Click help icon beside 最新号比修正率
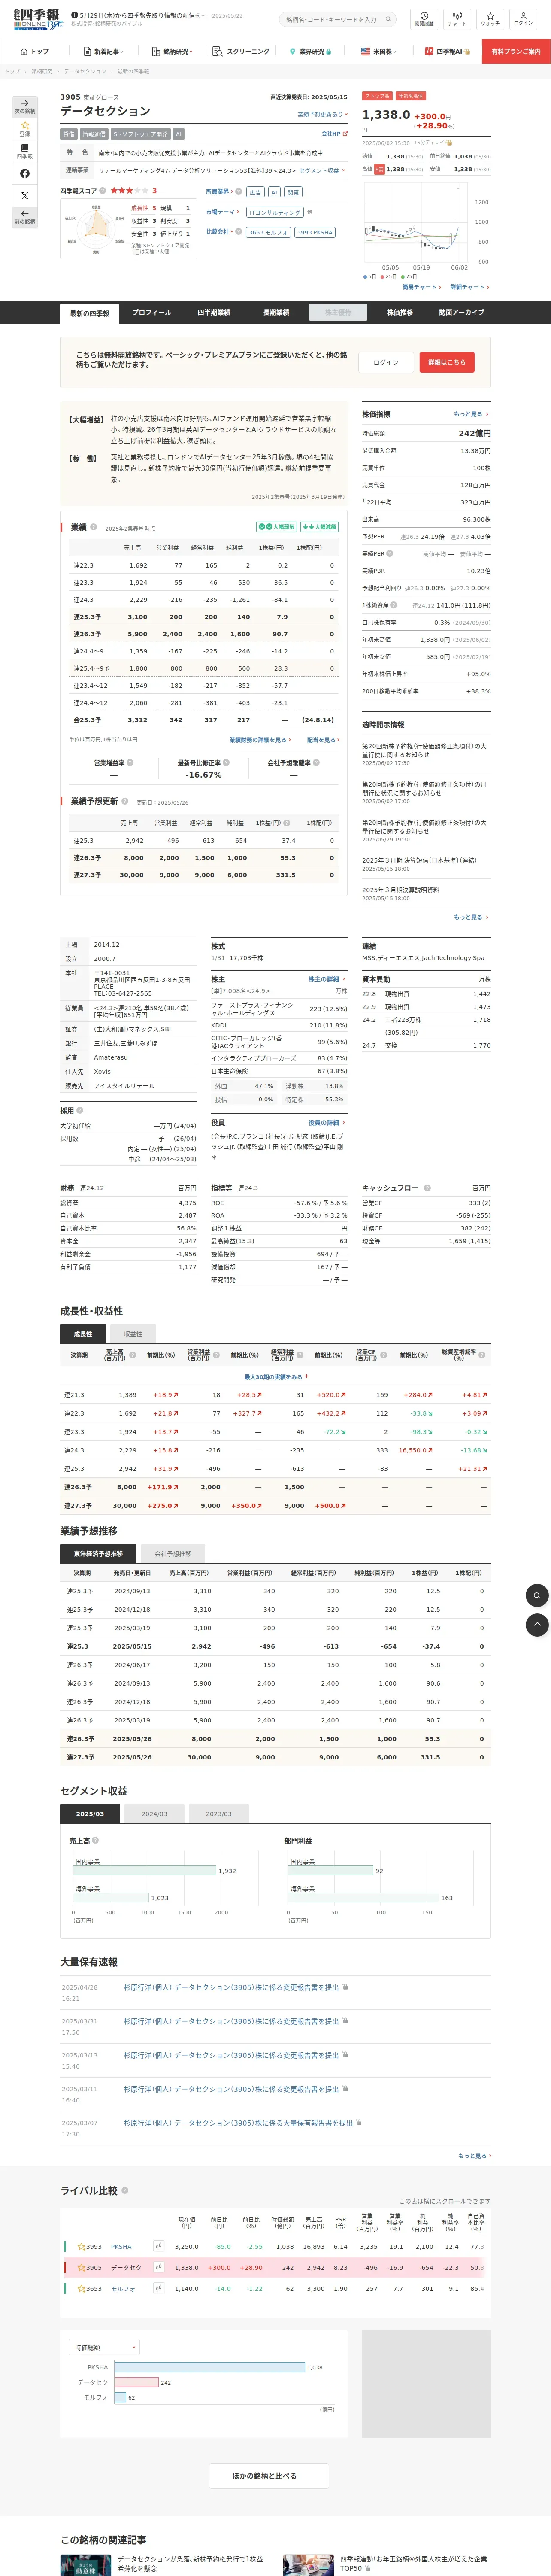The height and width of the screenshot is (2576, 551). (226, 762)
